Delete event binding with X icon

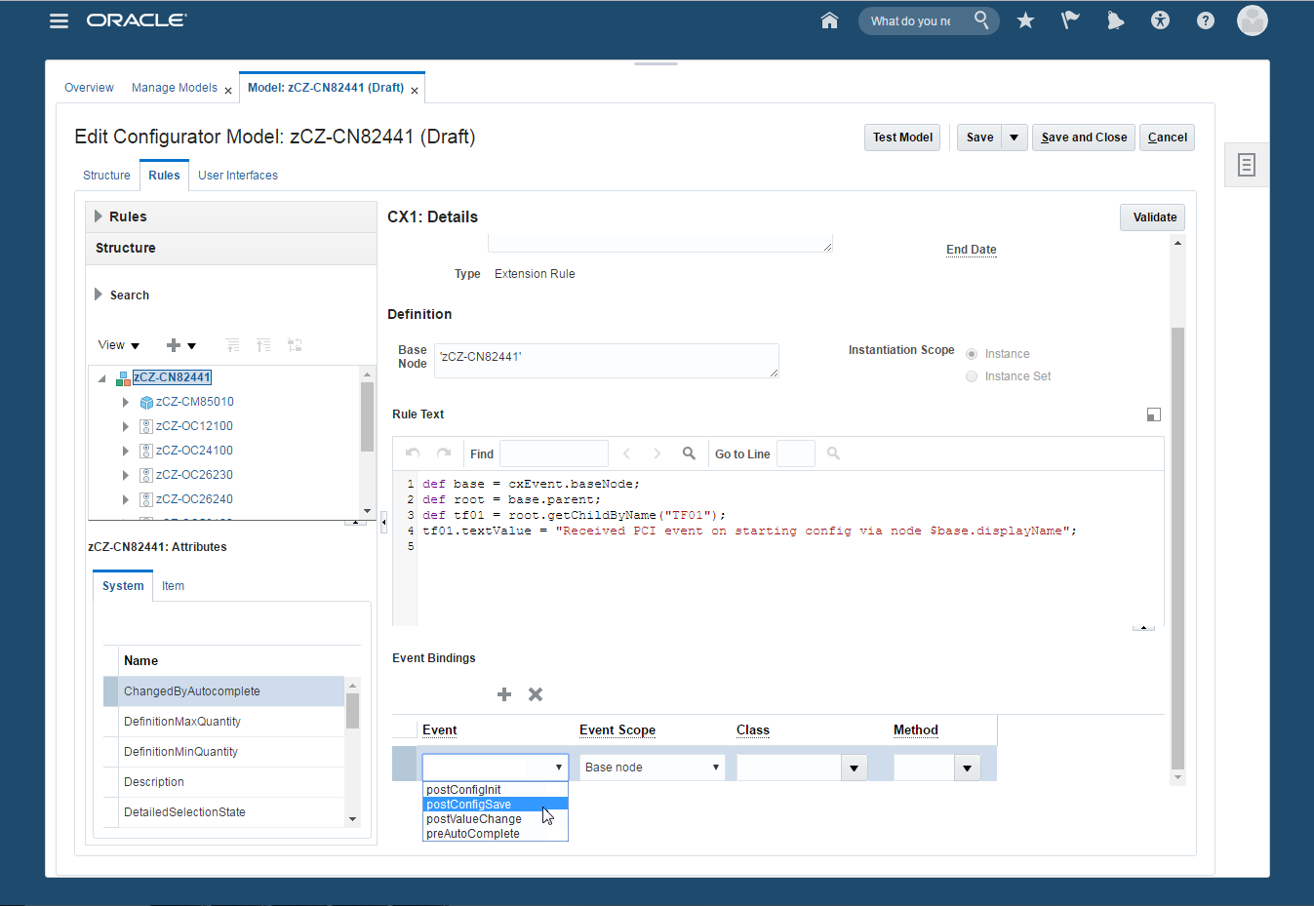click(x=536, y=694)
